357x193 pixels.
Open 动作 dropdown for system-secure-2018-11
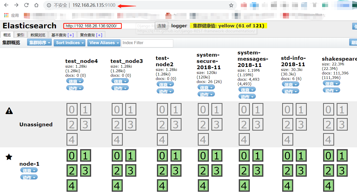[x=206, y=94]
